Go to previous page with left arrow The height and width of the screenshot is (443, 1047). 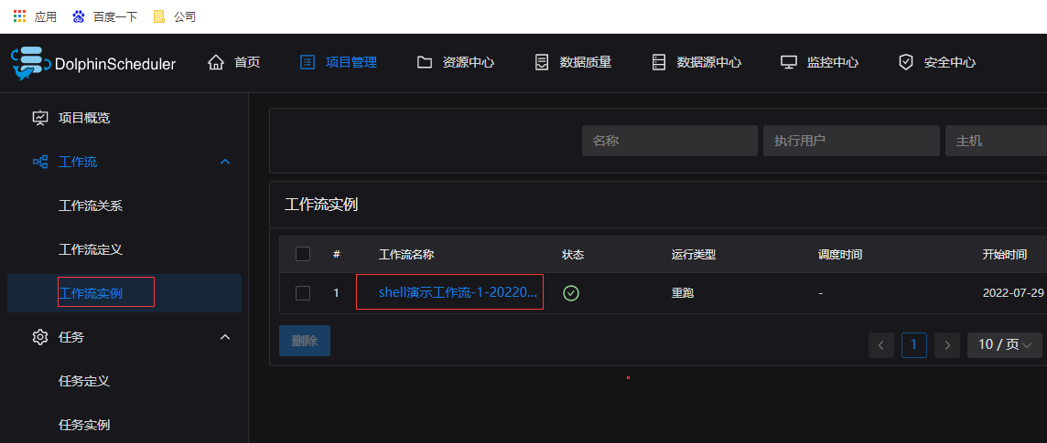click(880, 345)
